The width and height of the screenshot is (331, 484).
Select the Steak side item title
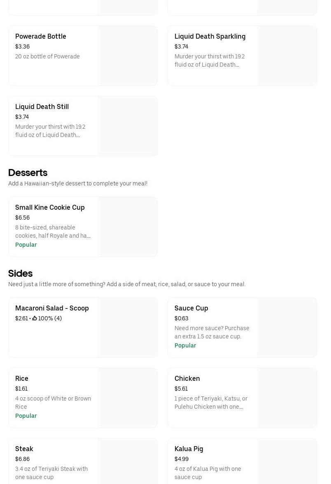pos(24,449)
